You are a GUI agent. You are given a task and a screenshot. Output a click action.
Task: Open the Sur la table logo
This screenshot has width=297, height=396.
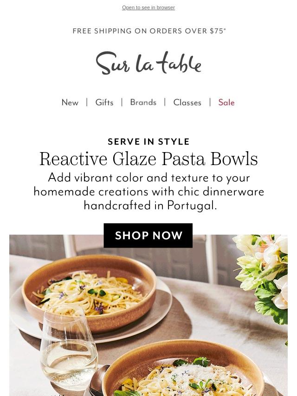[148, 63]
